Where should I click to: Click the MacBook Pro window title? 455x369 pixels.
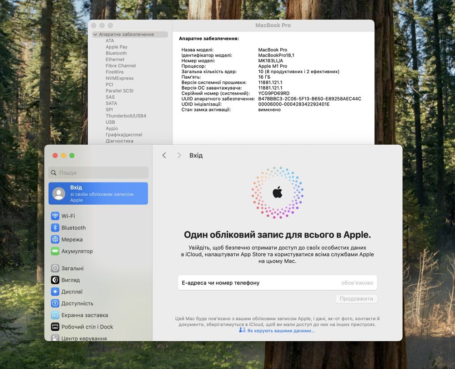(x=273, y=25)
